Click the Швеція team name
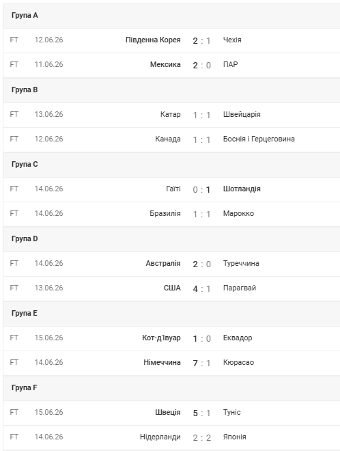Screen dimensions: 340x451 click(168, 413)
